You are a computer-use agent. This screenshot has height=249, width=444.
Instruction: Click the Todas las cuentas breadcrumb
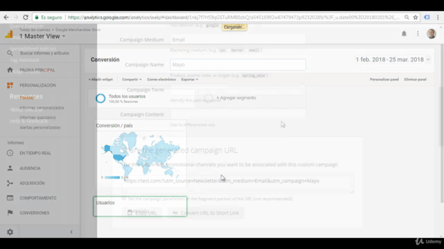coord(35,30)
